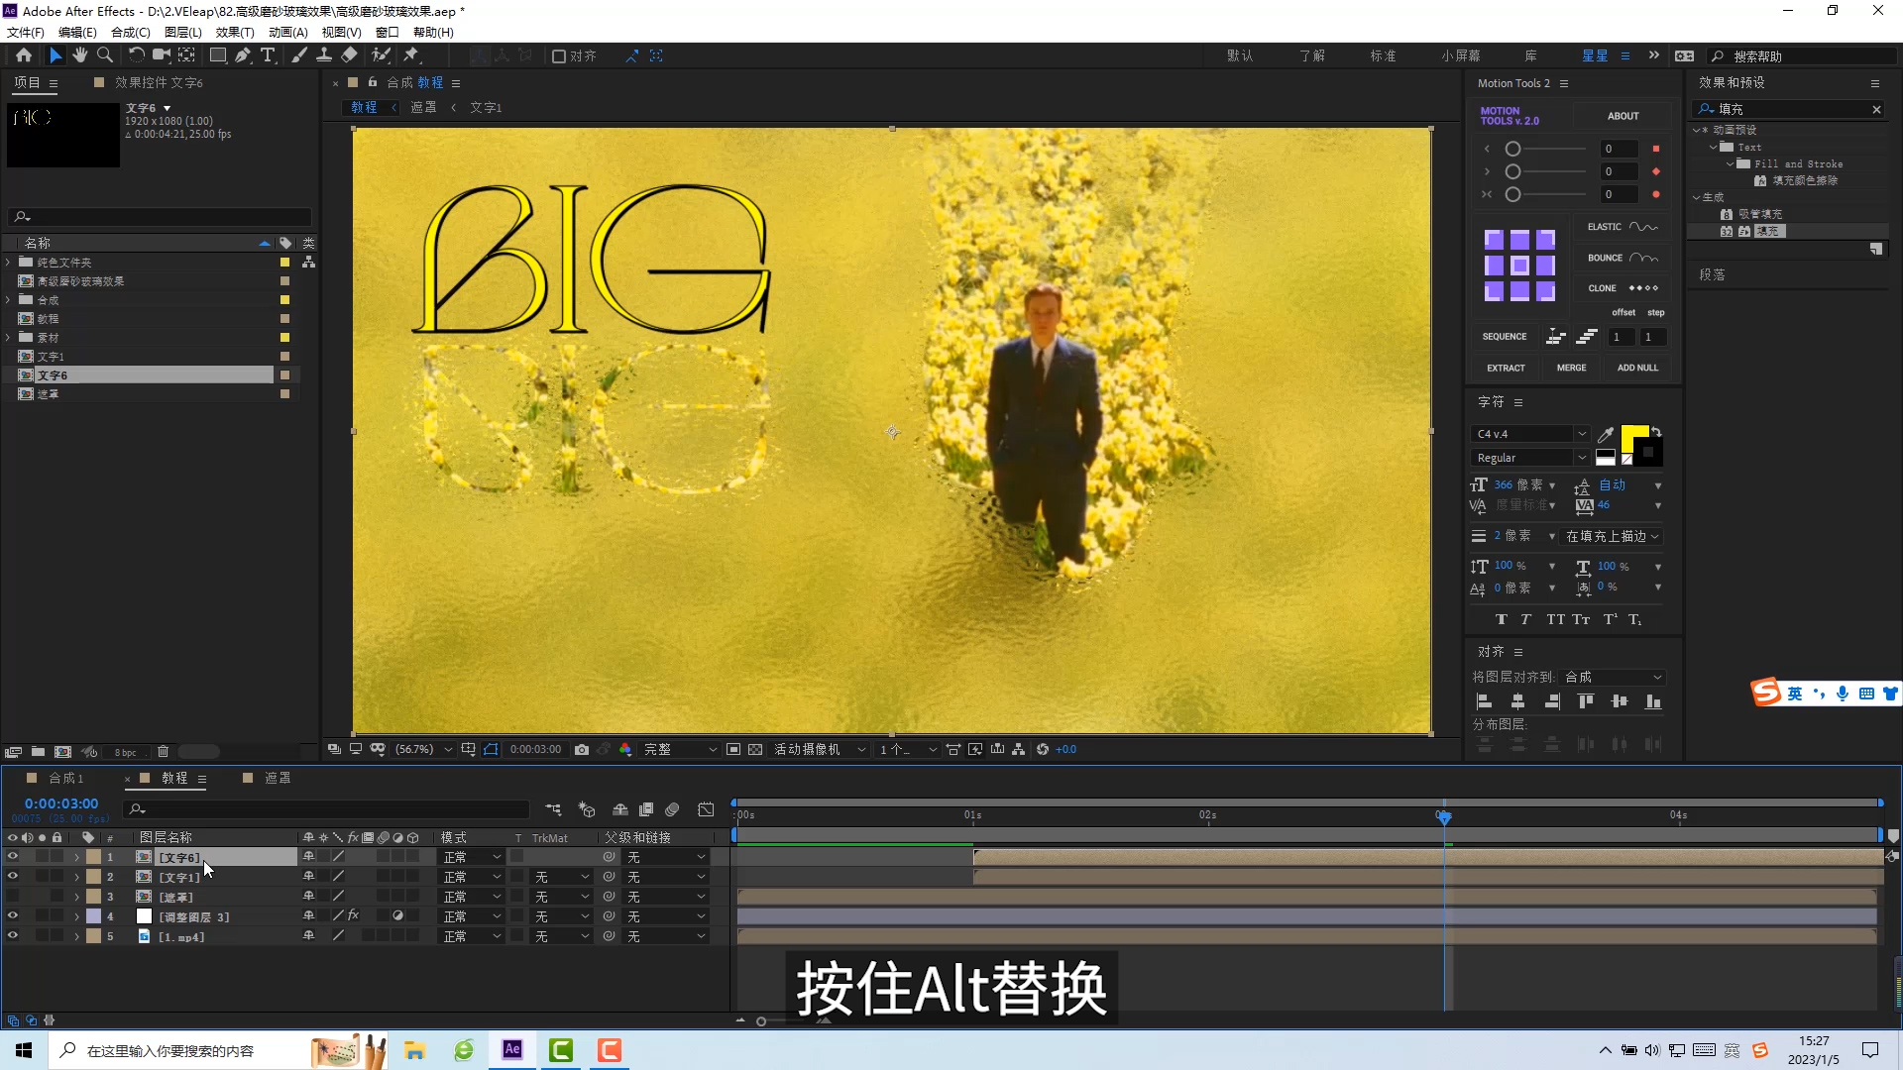Toggle transparency grid in viewer footer
This screenshot has height=1070, width=1903.
coord(755,749)
